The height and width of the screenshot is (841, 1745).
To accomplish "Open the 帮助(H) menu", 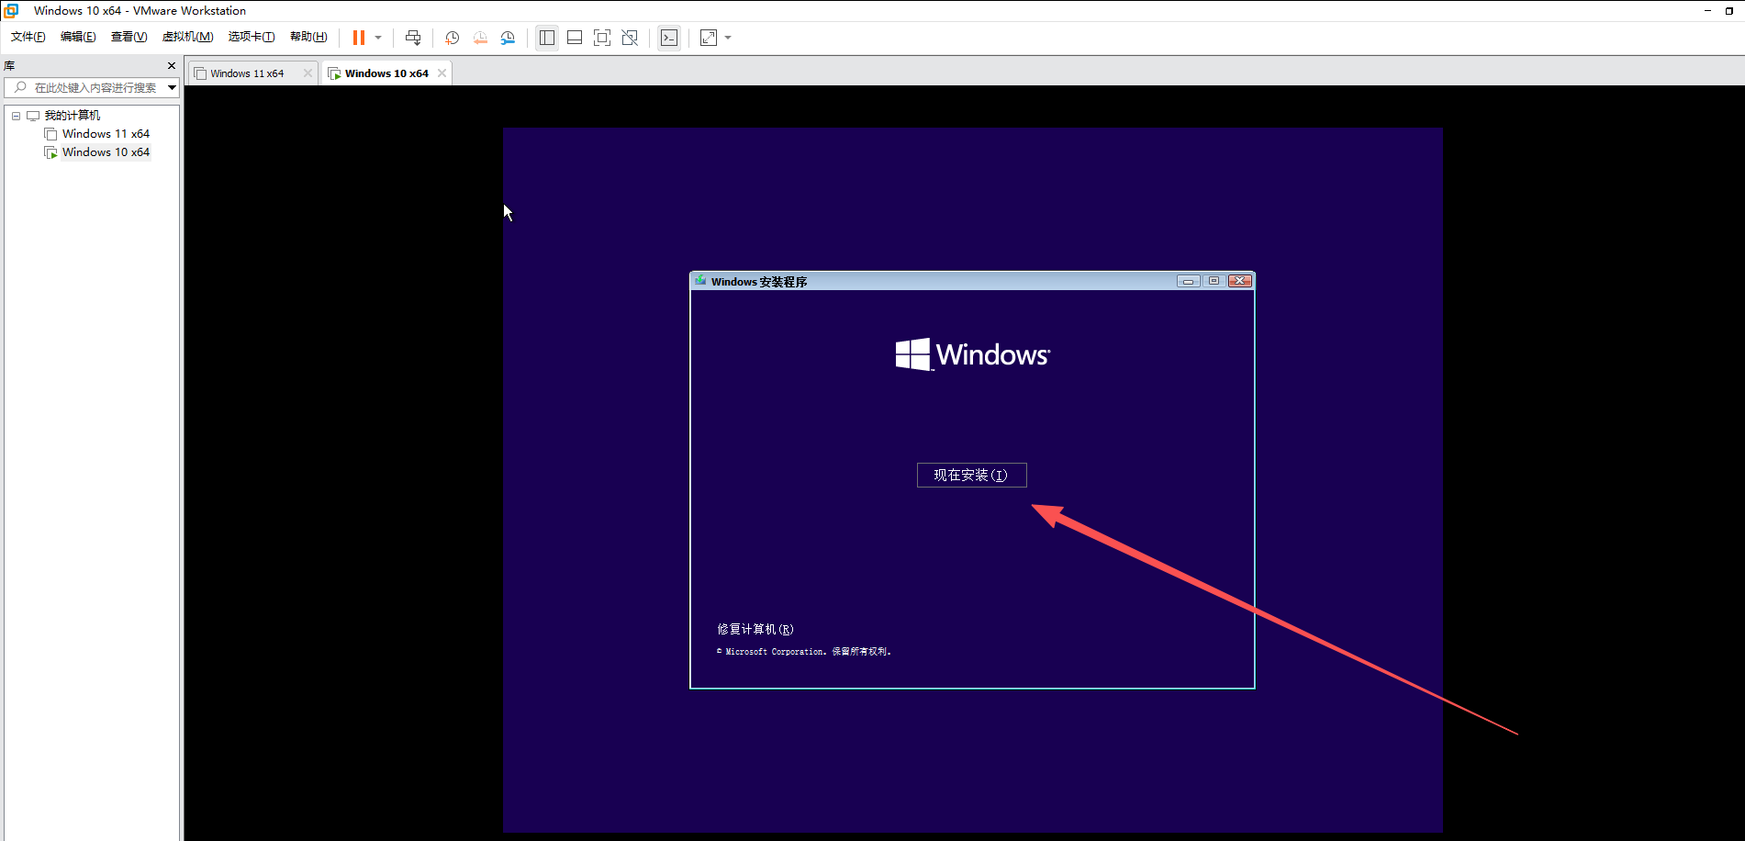I will click(x=308, y=37).
